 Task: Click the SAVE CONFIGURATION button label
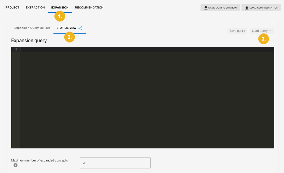coord(222,8)
